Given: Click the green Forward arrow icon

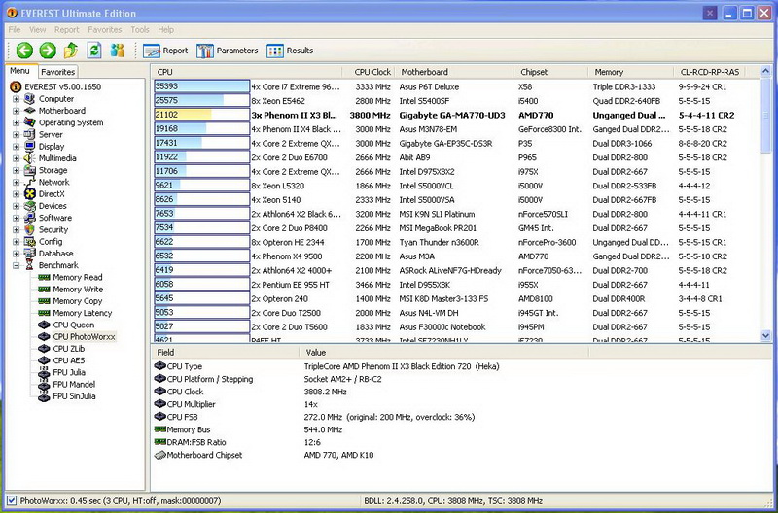Looking at the screenshot, I should coord(48,51).
